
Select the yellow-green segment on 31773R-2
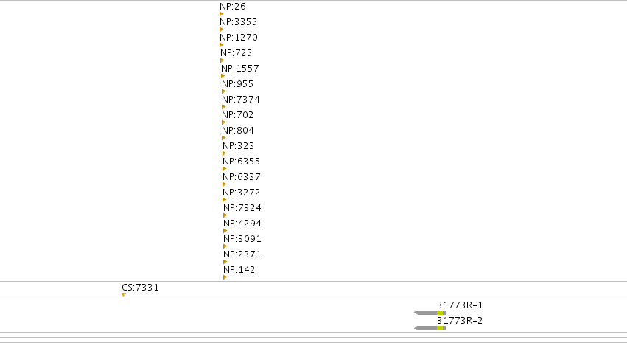440,328
